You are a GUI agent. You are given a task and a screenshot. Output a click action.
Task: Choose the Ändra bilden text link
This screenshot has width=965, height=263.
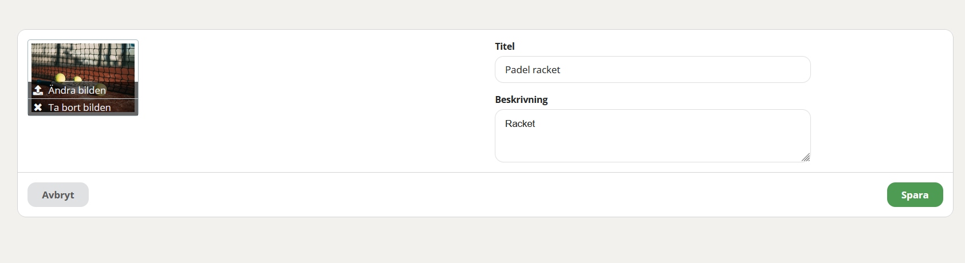coord(77,90)
